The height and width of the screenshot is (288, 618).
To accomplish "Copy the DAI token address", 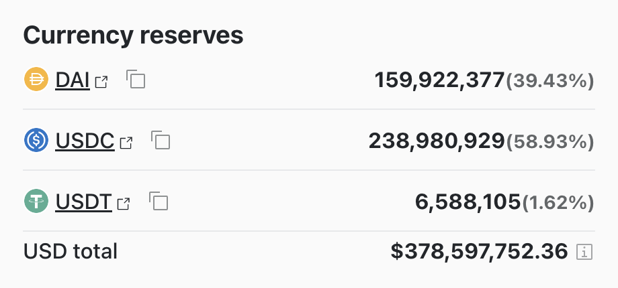I will point(136,80).
